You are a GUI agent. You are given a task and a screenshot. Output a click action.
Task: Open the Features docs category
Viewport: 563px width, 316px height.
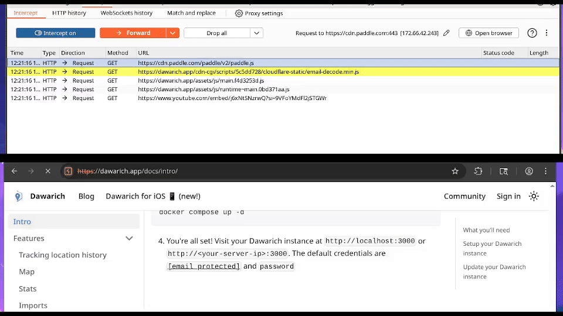[29, 238]
